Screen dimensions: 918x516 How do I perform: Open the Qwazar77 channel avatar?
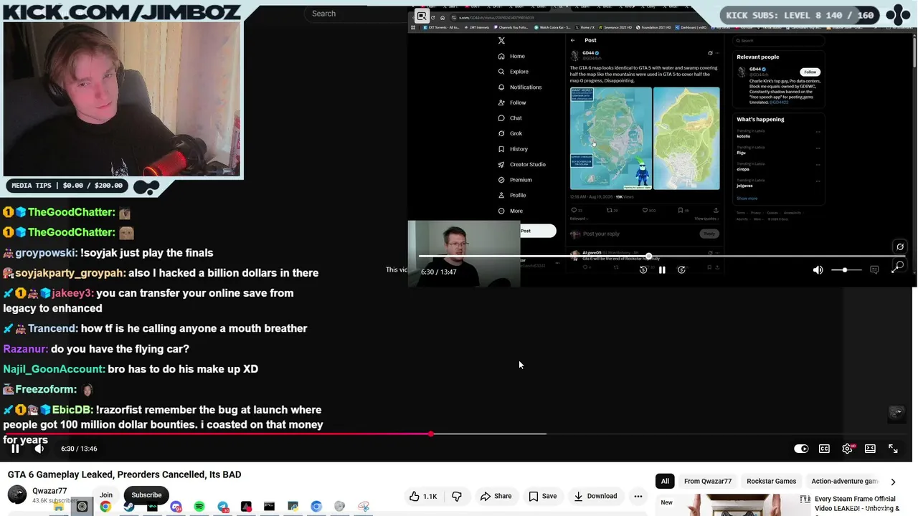point(17,494)
